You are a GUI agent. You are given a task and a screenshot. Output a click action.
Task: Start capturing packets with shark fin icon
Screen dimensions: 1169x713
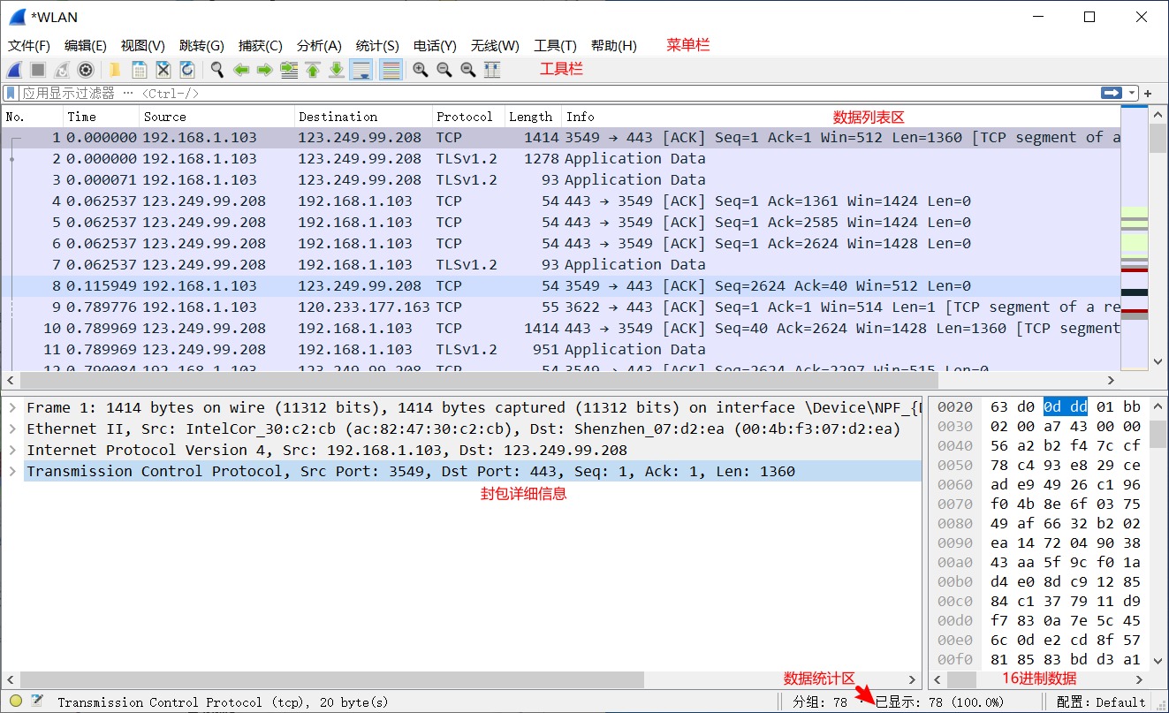coord(14,70)
